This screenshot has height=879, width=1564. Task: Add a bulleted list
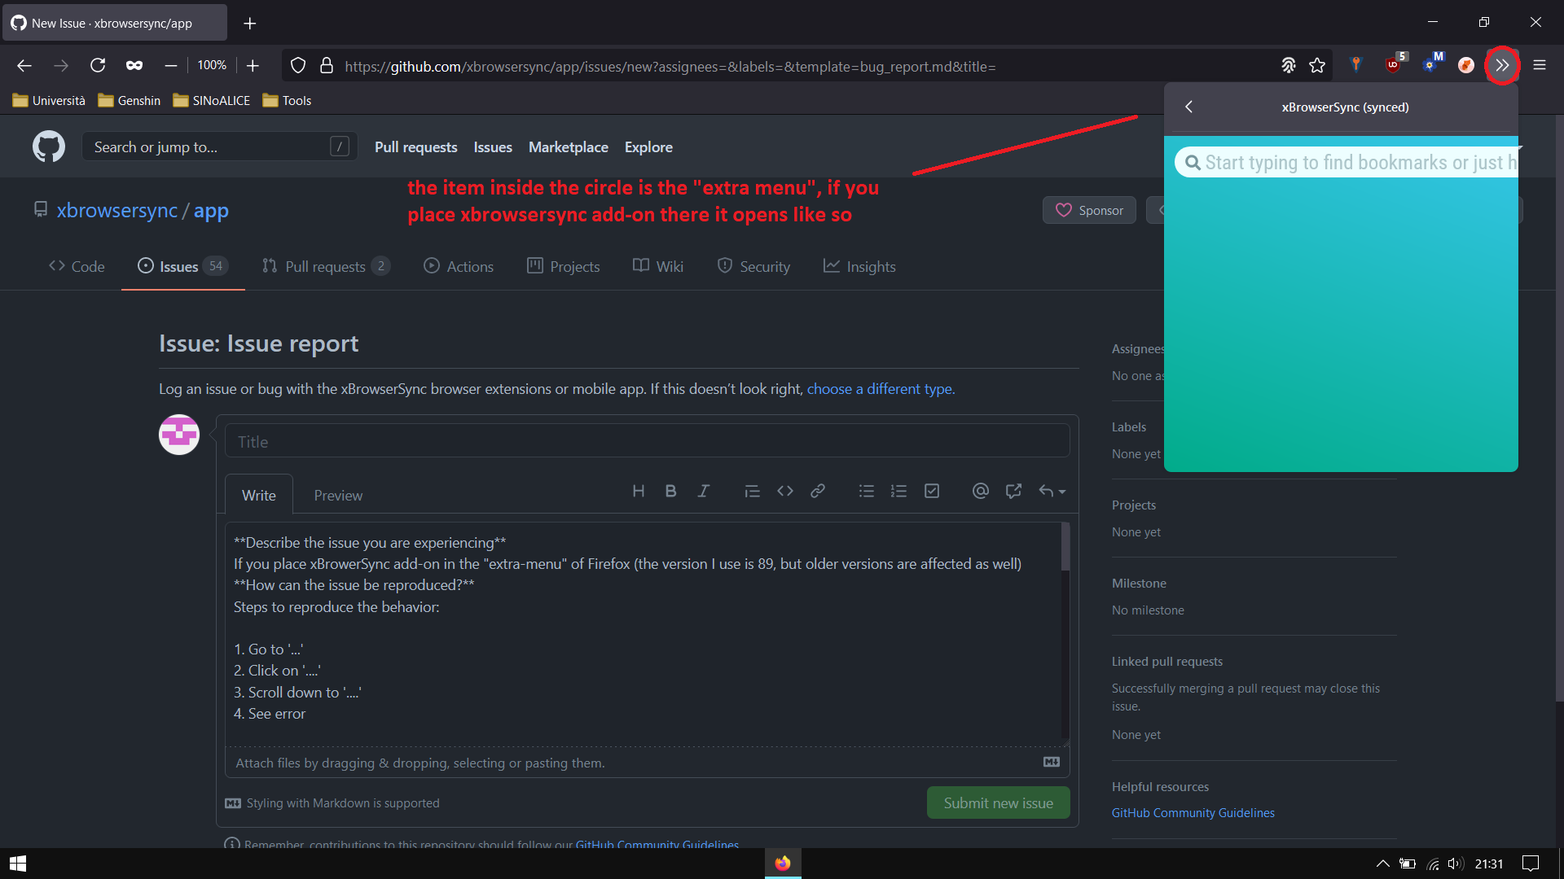[x=866, y=491]
